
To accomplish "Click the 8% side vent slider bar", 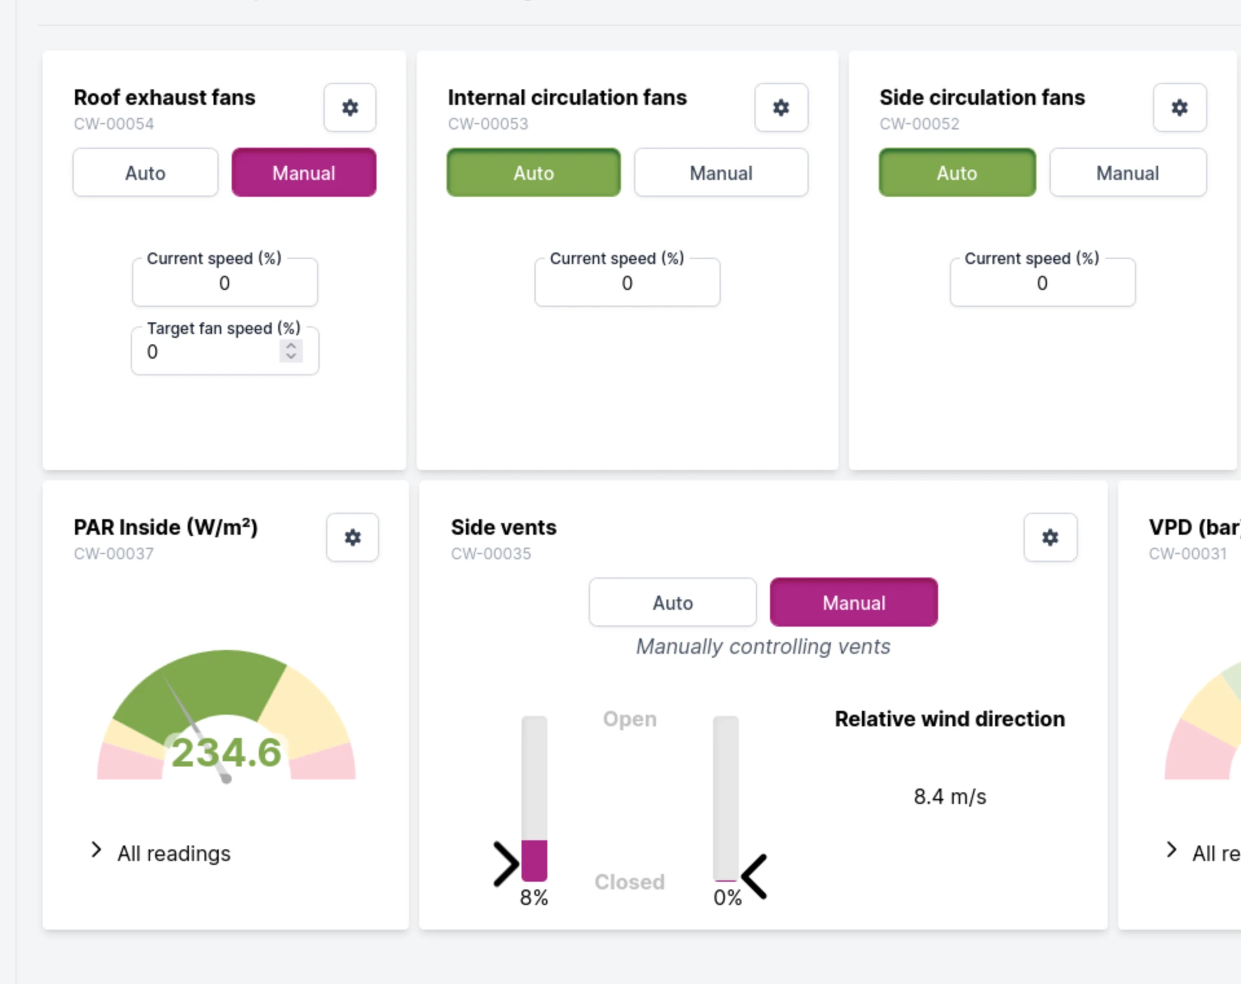I will pos(534,799).
